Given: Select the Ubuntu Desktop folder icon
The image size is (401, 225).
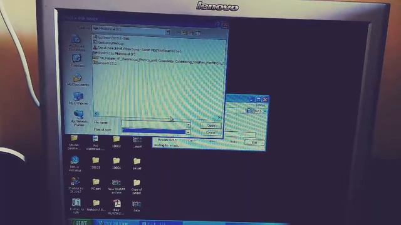Looking at the screenshot, I should click(x=74, y=142).
